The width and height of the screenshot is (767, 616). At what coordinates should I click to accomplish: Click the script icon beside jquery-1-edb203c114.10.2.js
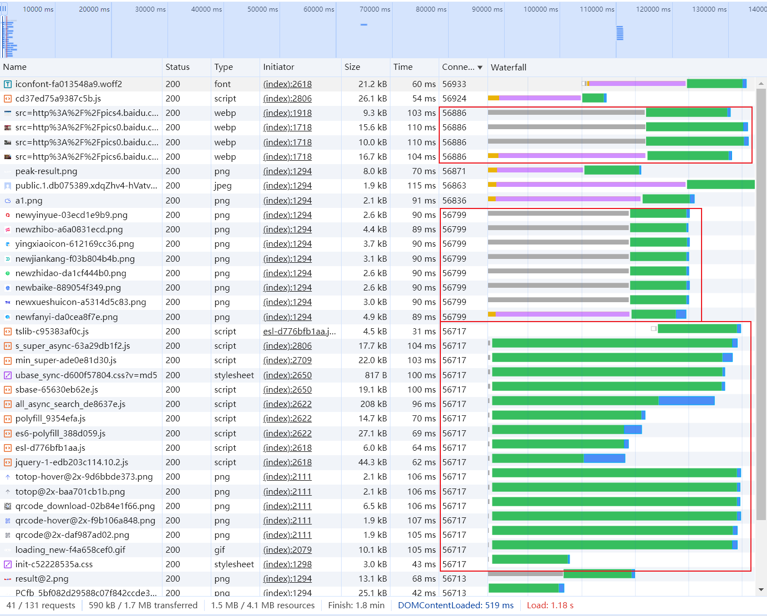coord(8,462)
